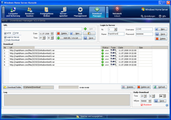Open Hilfe help
The width and height of the screenshot is (171, 120).
coord(162,16)
